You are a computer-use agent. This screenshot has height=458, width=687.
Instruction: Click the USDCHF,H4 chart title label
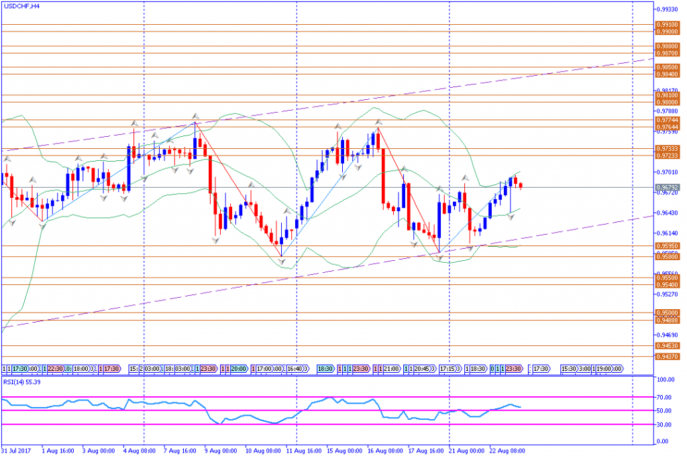(21, 5)
